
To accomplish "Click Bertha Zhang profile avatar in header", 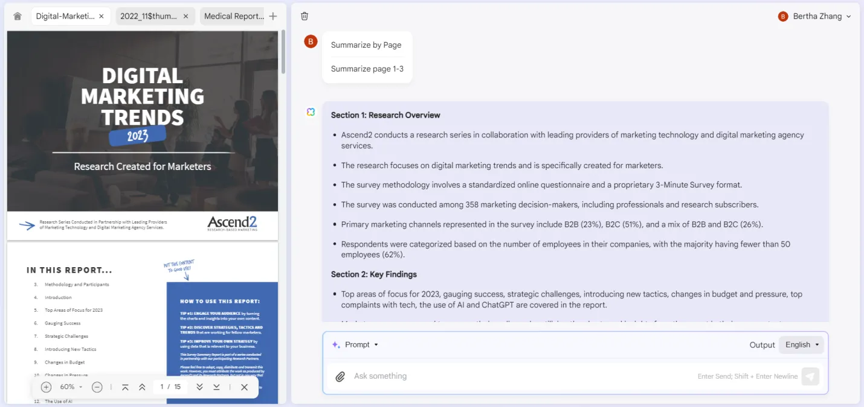I will [x=783, y=16].
